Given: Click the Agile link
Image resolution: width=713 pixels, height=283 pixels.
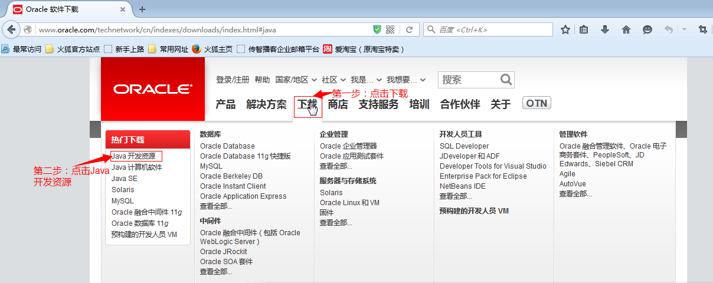Looking at the screenshot, I should point(567,174).
